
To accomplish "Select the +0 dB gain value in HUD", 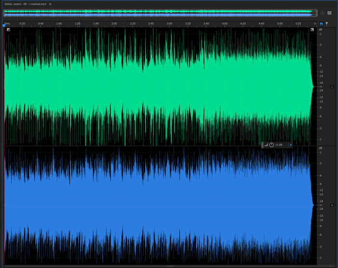I will click(x=279, y=145).
